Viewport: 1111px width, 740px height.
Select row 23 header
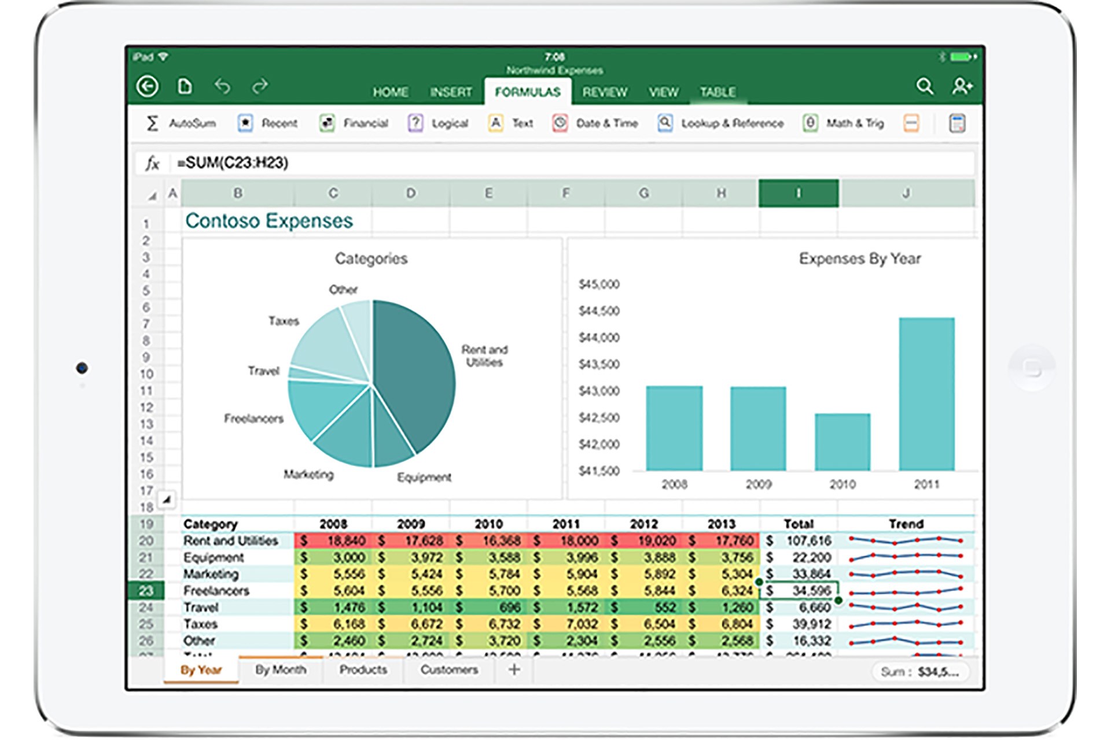(x=146, y=591)
